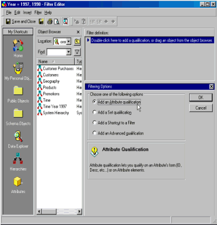Click the Save and New disk icon

pyautogui.click(x=41, y=21)
